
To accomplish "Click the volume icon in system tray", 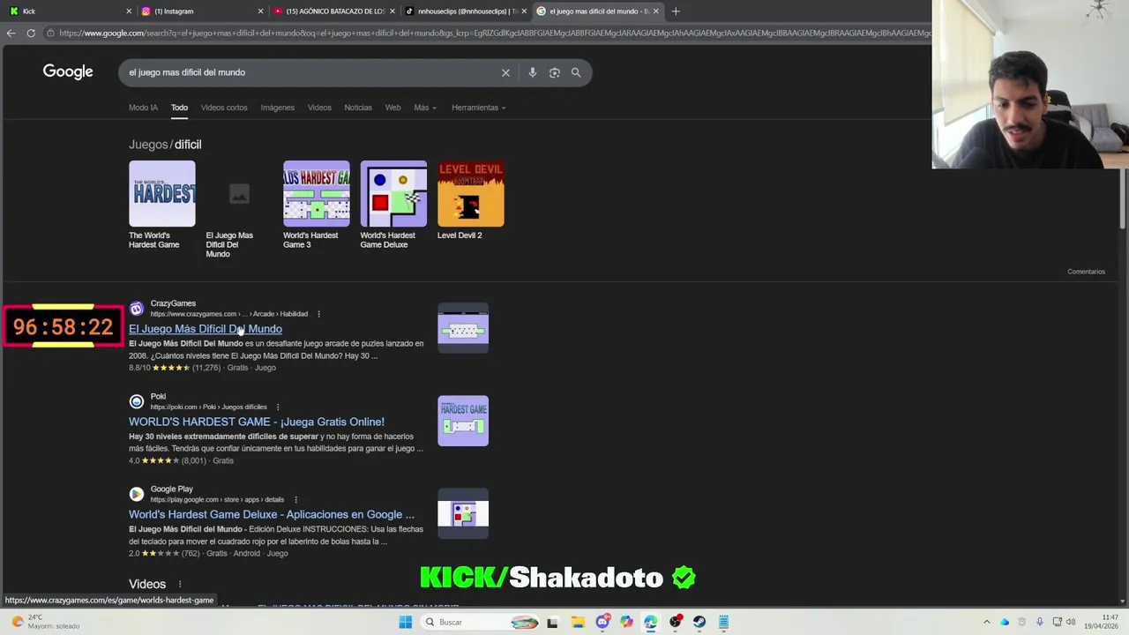I will pos(1071,622).
